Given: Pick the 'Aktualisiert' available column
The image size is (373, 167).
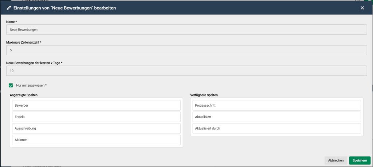Looking at the screenshot, I should (x=277, y=117).
